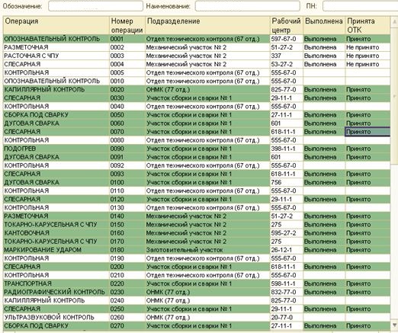Click the ПН input field
This screenshot has width=398, height=333.
tap(360, 6)
